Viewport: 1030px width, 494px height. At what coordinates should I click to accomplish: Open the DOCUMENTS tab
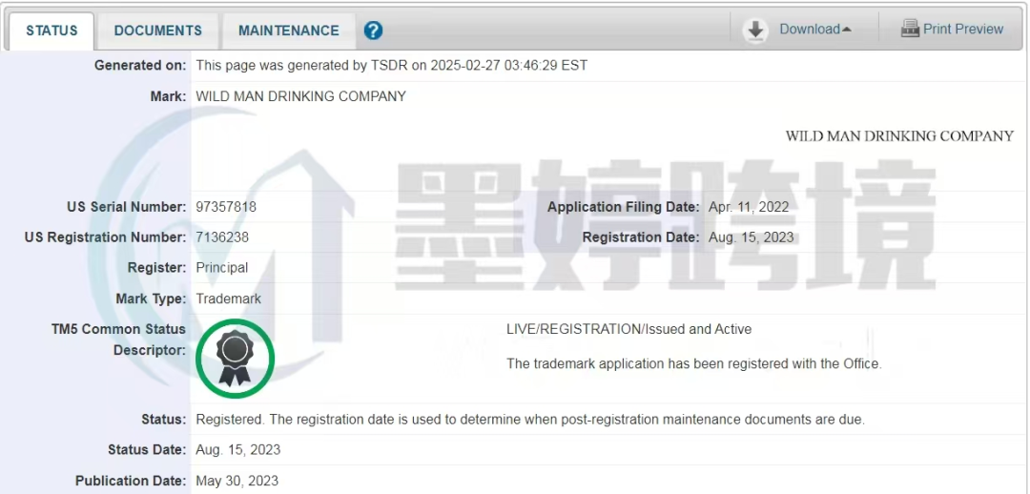(x=158, y=31)
